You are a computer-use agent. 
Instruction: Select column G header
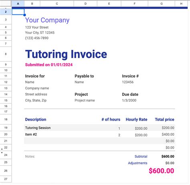(162, 4)
